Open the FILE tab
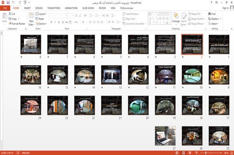This screenshot has width=234, height=155. [5, 8]
